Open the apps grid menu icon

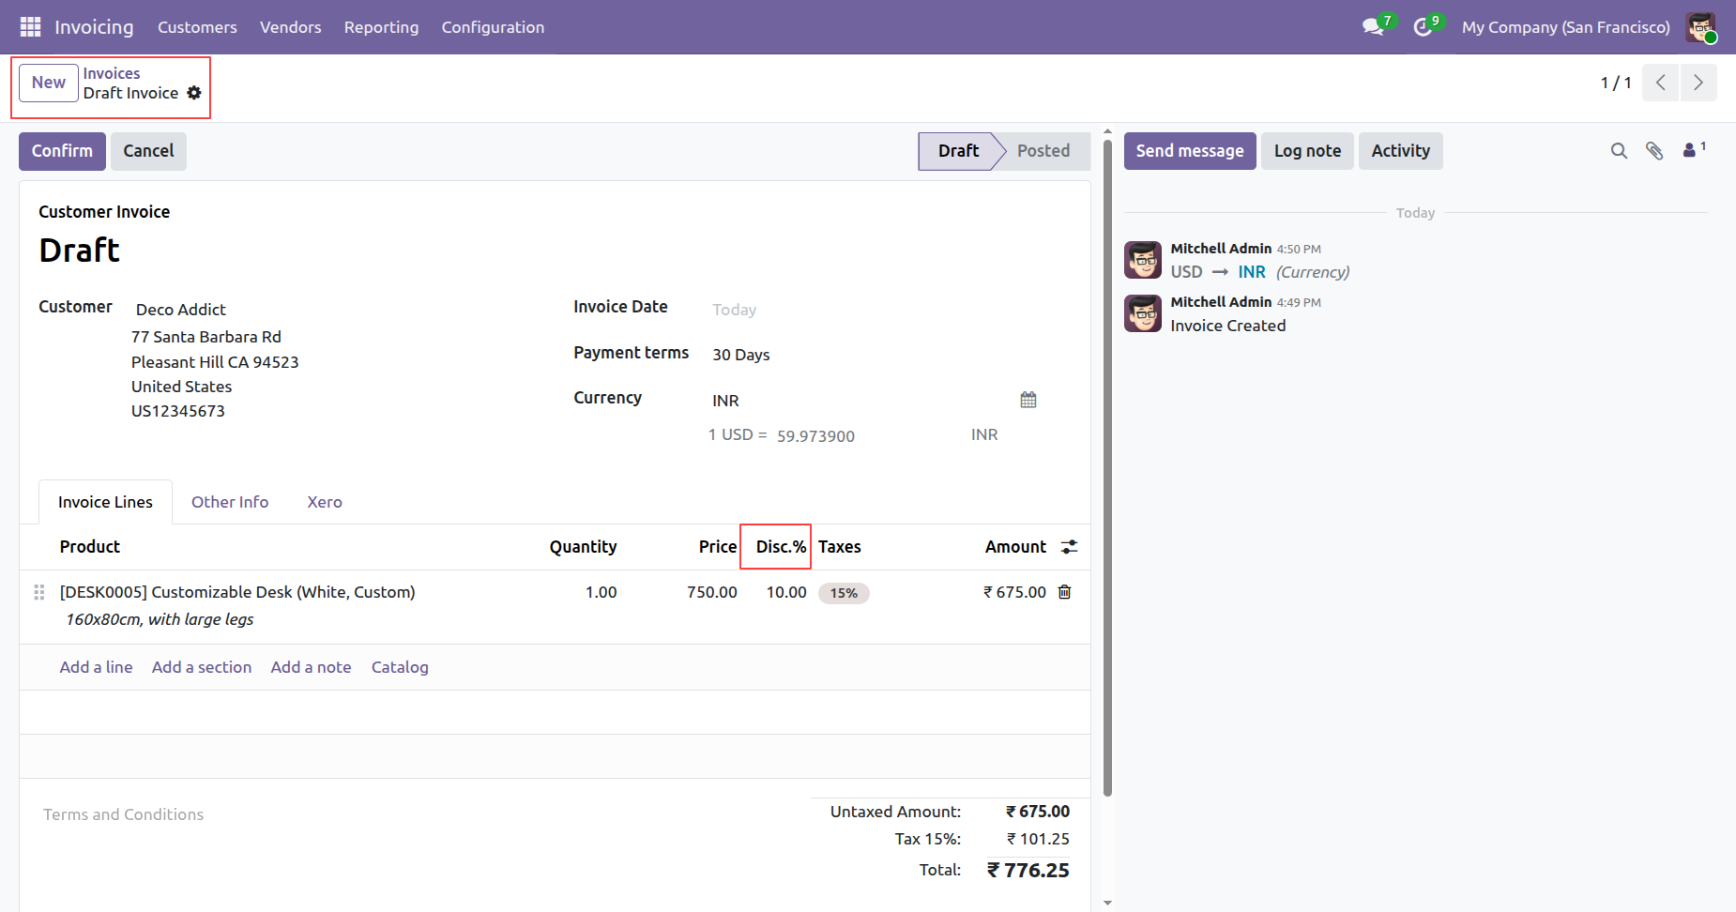tap(30, 26)
